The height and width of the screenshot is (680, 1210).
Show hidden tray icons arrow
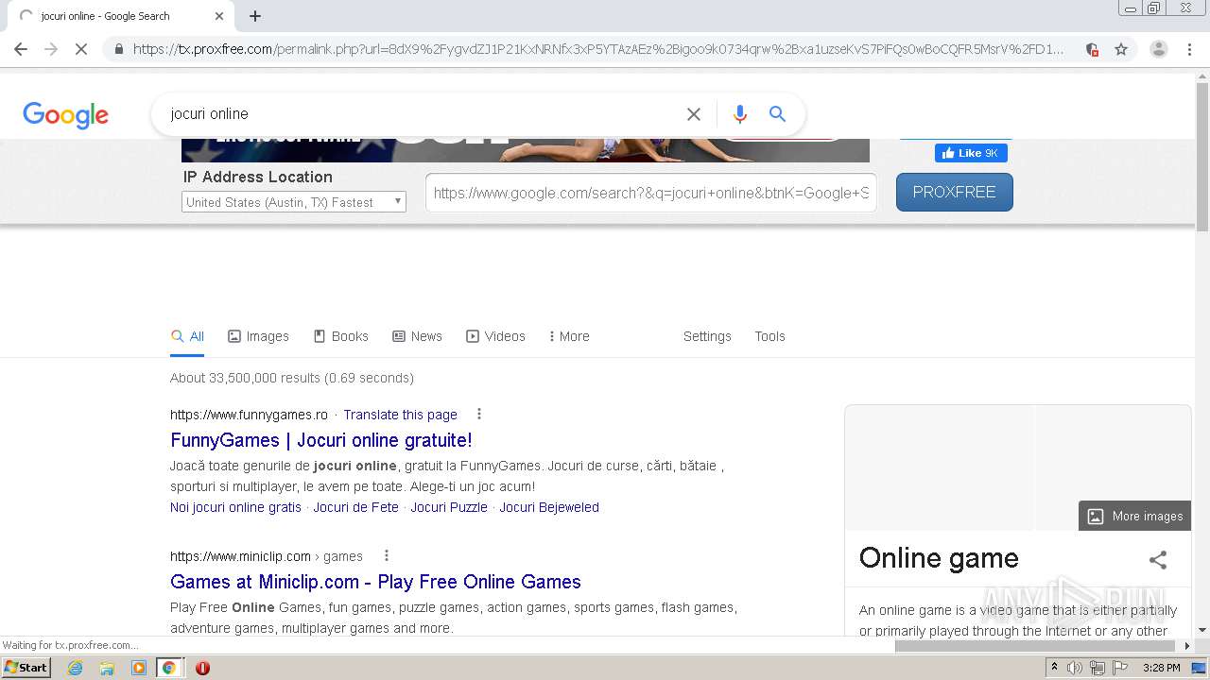click(1054, 668)
